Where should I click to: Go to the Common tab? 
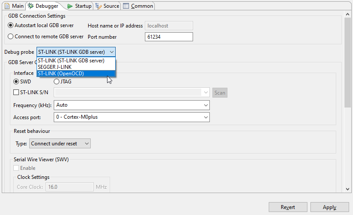pyautogui.click(x=138, y=6)
